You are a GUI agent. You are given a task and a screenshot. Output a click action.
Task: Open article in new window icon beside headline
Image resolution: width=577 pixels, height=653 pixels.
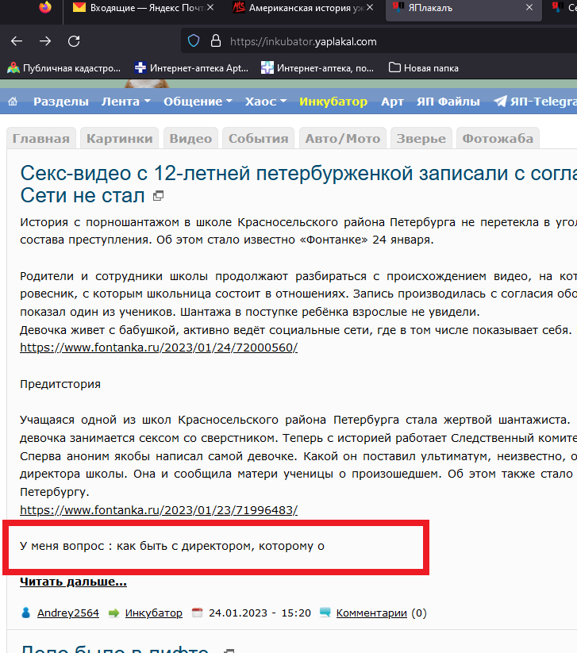158,195
